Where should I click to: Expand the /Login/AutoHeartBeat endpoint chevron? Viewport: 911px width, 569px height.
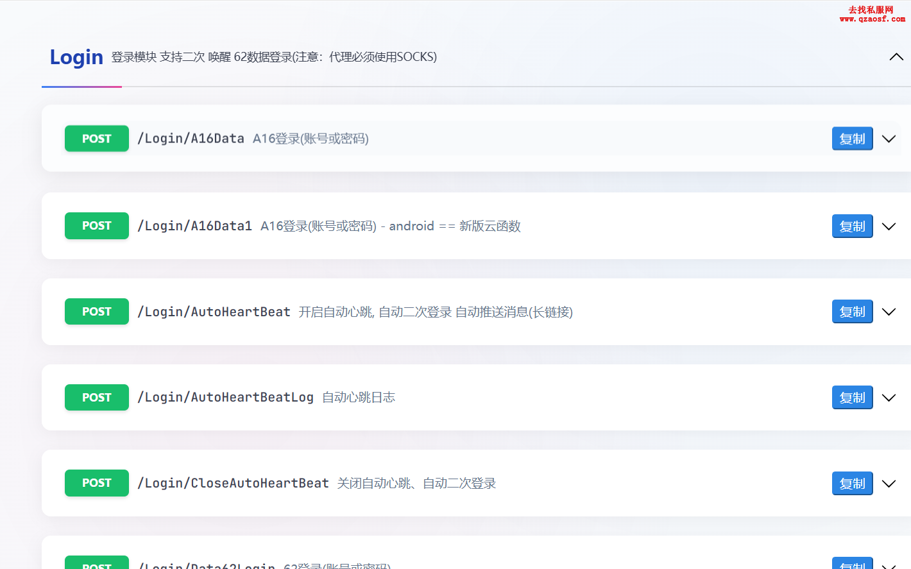pos(889,312)
